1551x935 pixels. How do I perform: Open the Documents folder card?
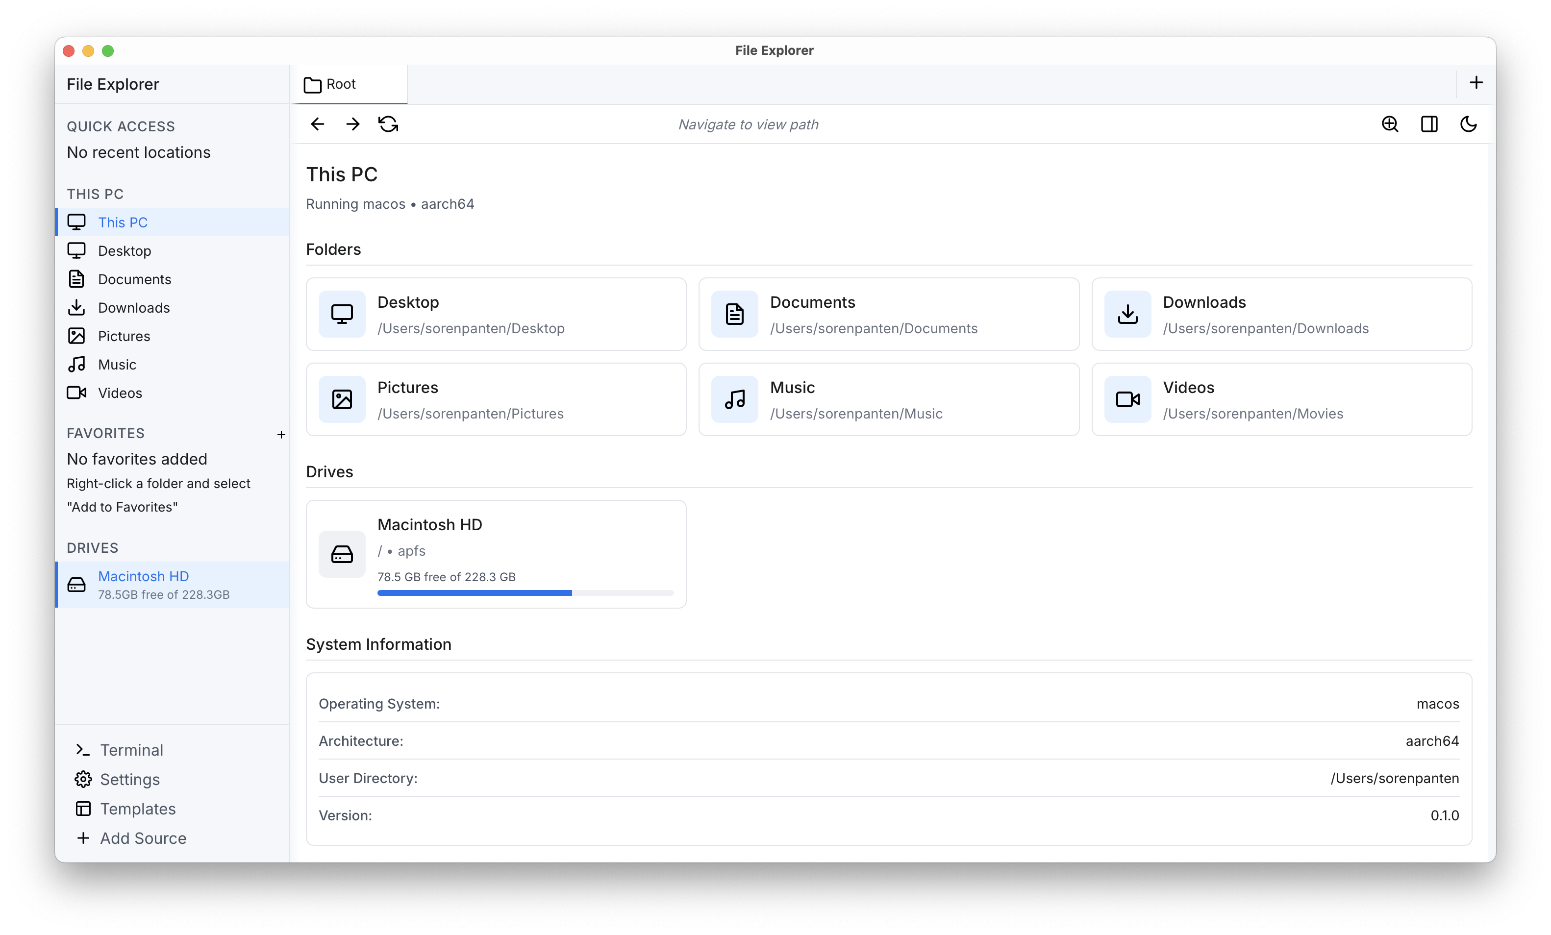(x=888, y=314)
